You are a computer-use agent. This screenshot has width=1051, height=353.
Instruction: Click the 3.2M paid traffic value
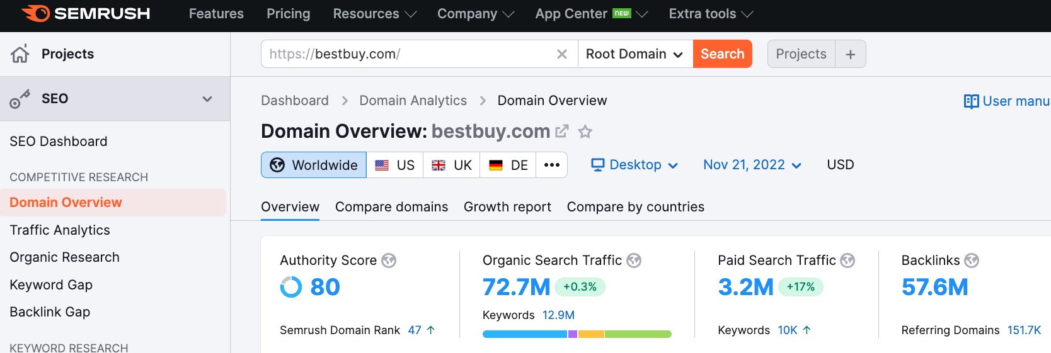[746, 287]
